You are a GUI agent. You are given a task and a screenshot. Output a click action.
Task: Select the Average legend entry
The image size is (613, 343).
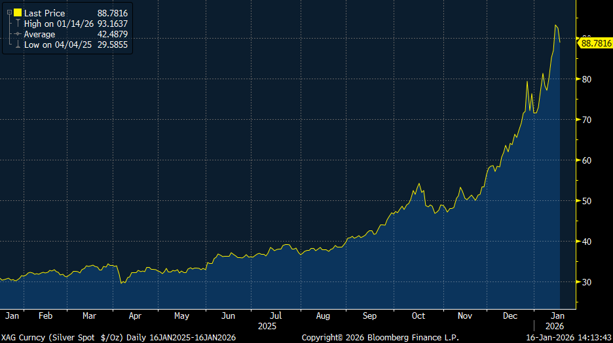click(x=40, y=35)
